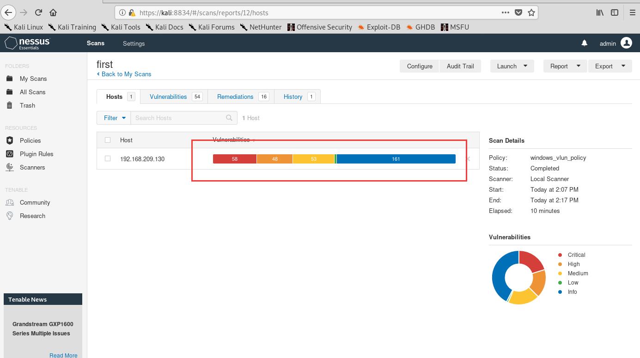The image size is (640, 358).
Task: Click the red critical segment showing 58
Action: click(235, 159)
